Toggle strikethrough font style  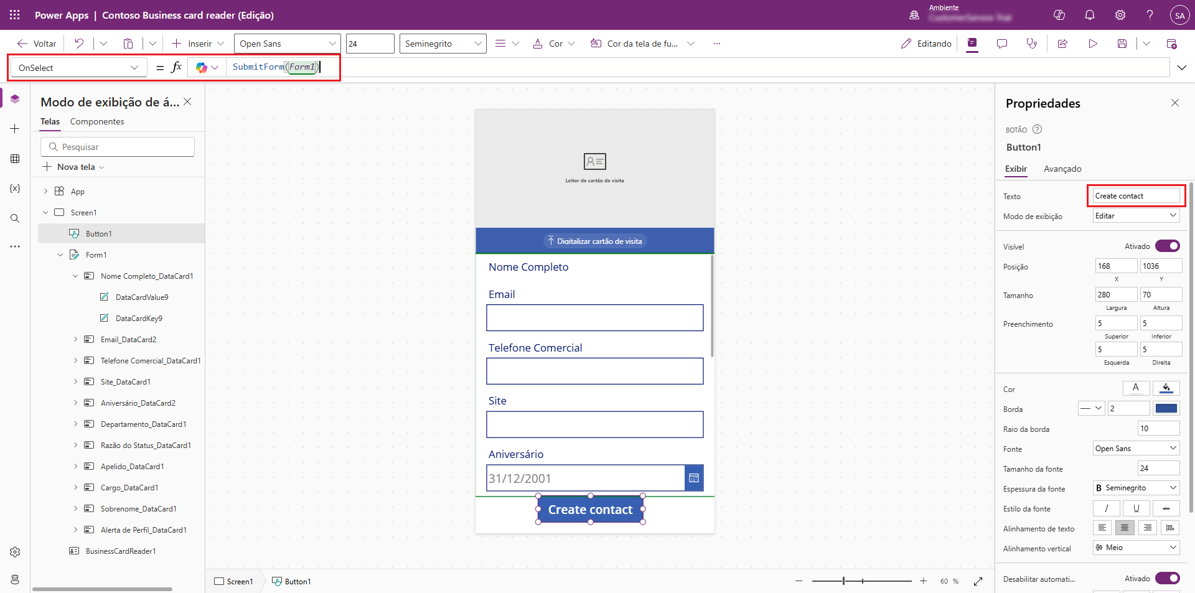pos(1166,508)
